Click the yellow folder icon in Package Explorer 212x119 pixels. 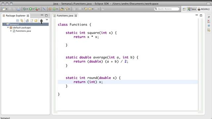[x=36, y=20]
